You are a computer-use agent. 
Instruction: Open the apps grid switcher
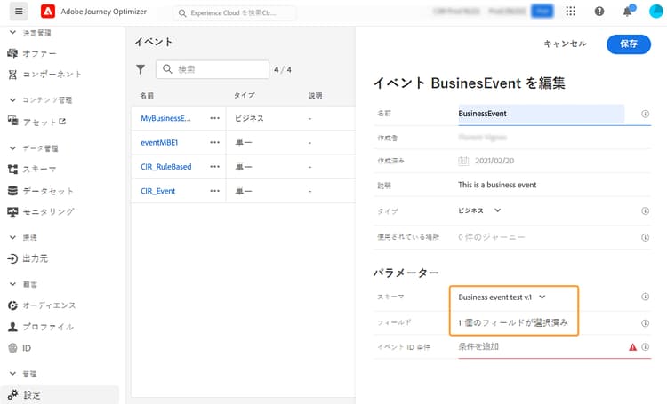coord(570,12)
